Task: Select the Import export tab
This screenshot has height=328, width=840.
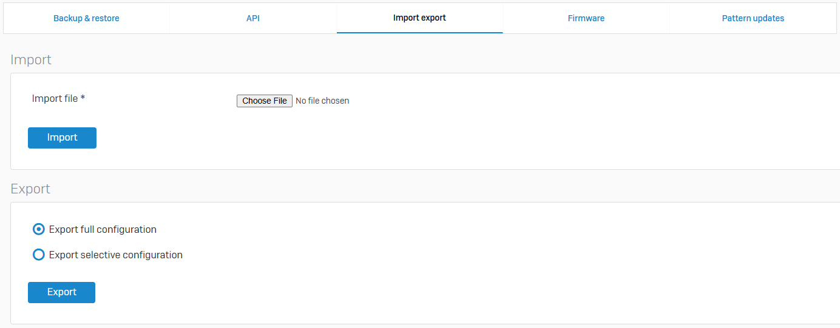Action: click(419, 18)
